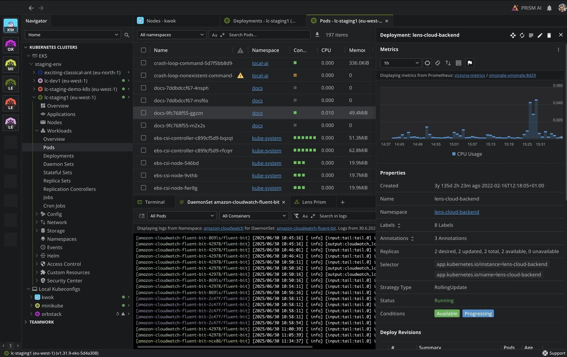The height and width of the screenshot is (357, 567).
Task: Open the All namespaces dropdown
Action: 171,34
